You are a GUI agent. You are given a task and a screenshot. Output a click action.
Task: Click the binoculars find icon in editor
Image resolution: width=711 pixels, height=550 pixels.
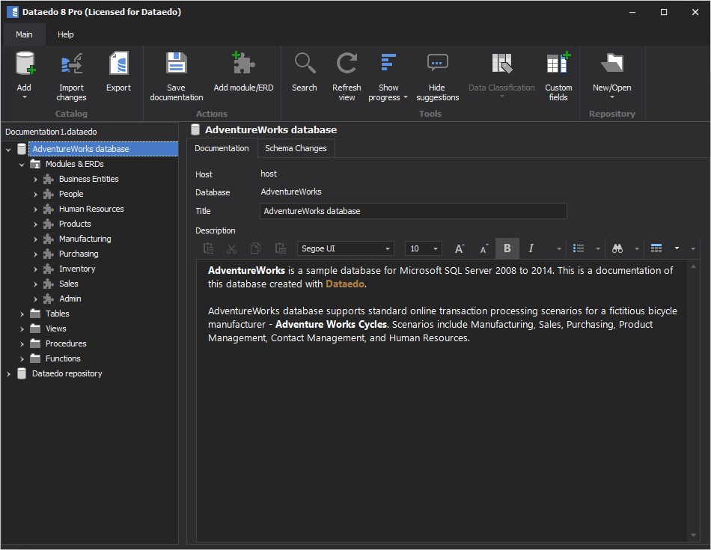[x=617, y=248]
